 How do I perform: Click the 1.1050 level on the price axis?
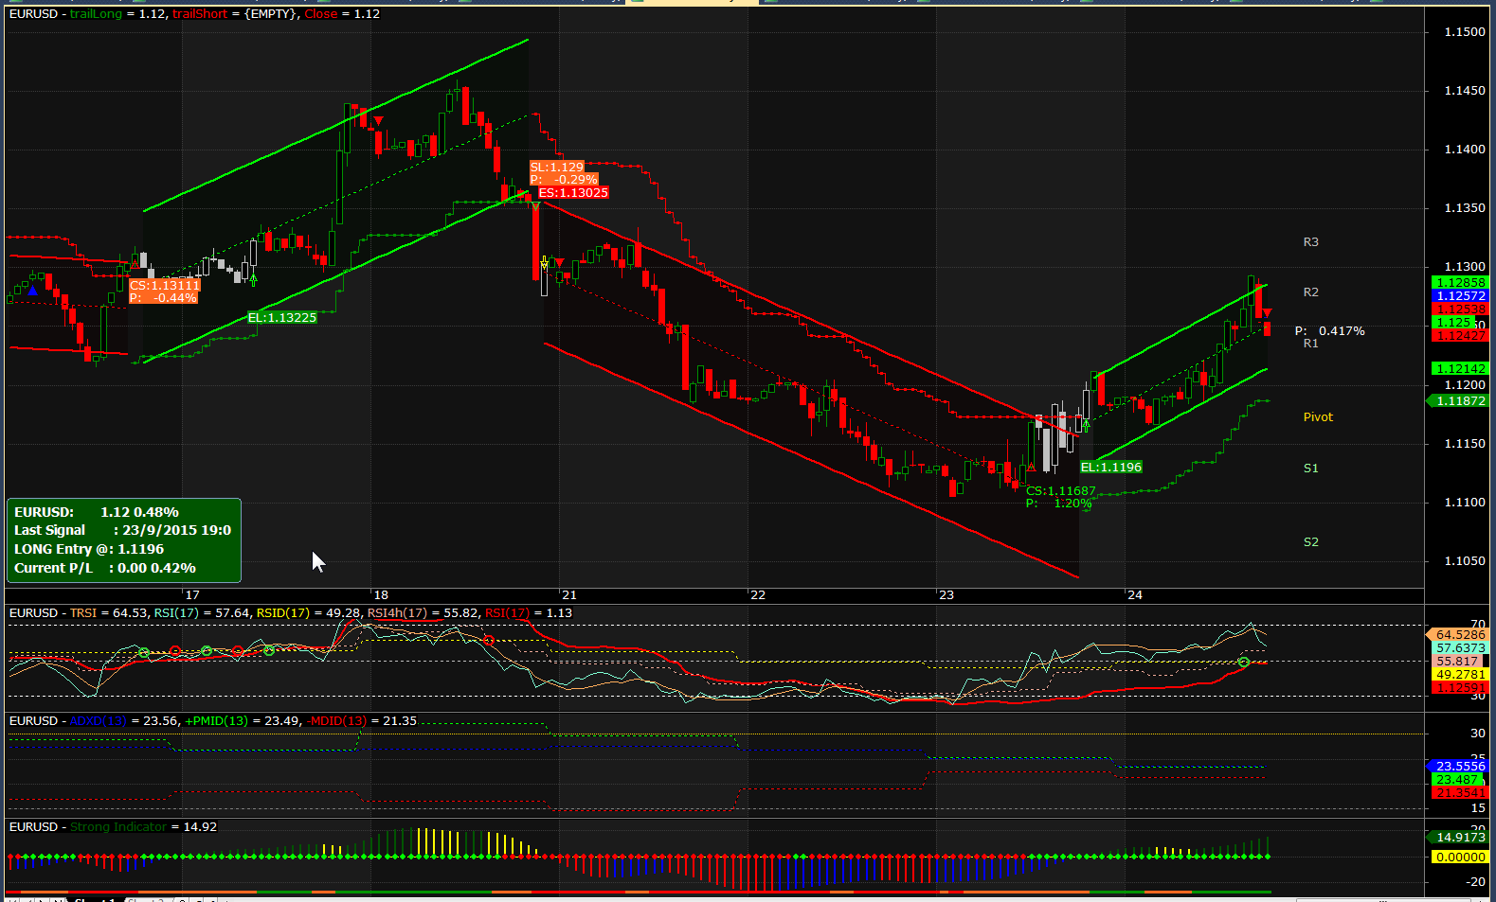[x=1465, y=560]
